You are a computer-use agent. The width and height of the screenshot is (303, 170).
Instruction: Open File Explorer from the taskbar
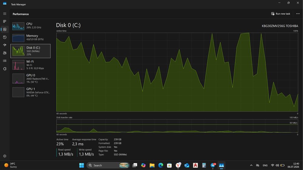click(152, 165)
